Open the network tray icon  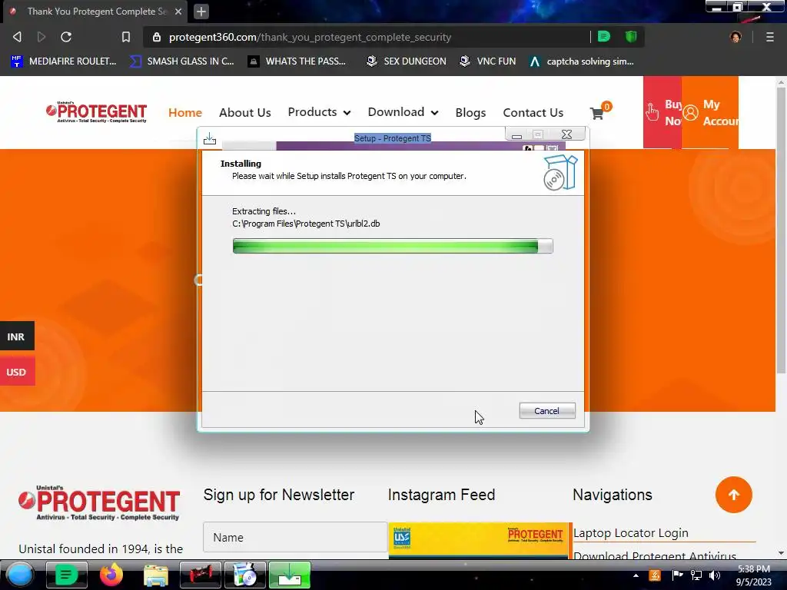tap(696, 575)
